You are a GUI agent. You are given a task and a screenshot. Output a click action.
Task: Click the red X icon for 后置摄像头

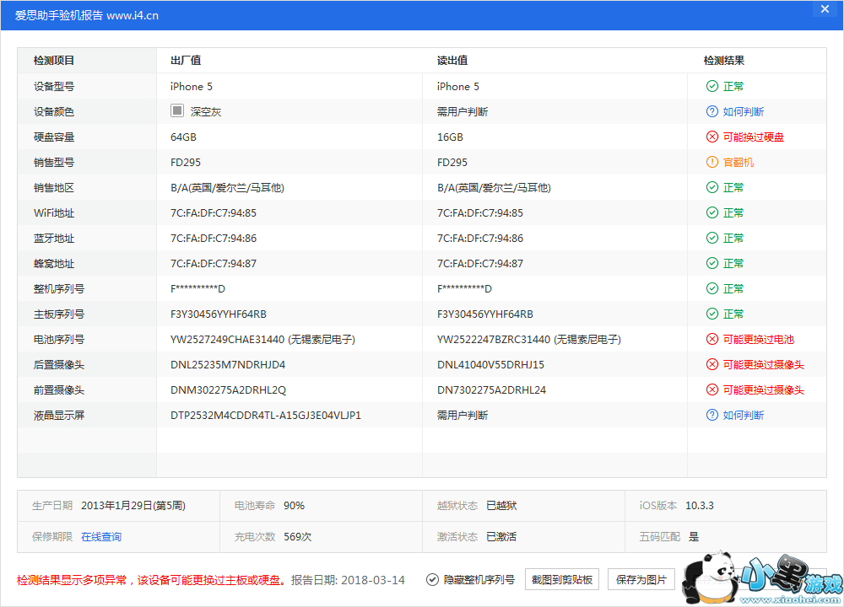pyautogui.click(x=712, y=364)
